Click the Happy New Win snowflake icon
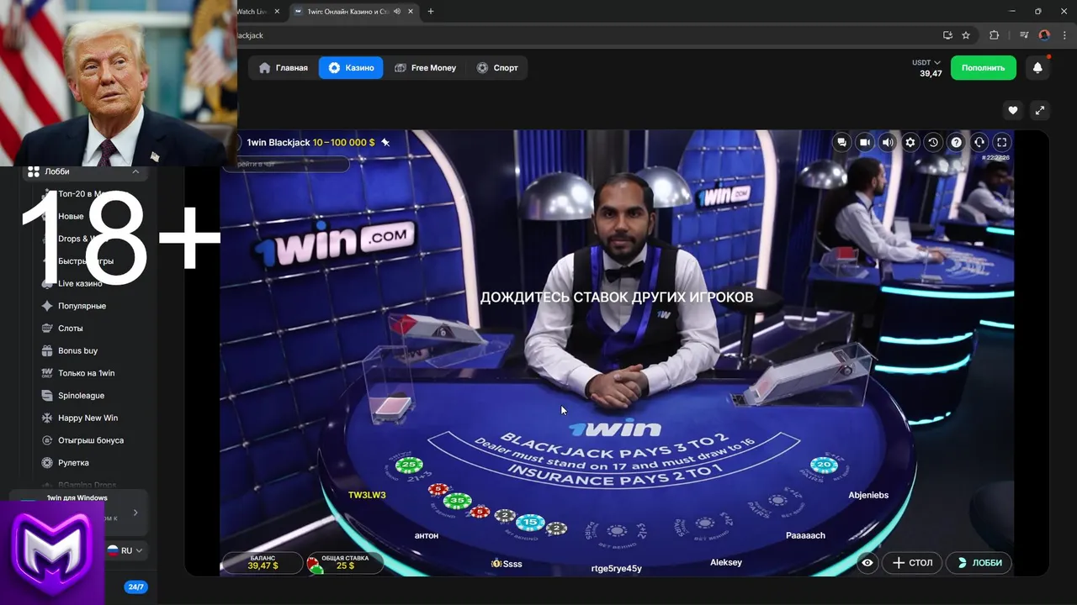The width and height of the screenshot is (1077, 605). pos(47,418)
